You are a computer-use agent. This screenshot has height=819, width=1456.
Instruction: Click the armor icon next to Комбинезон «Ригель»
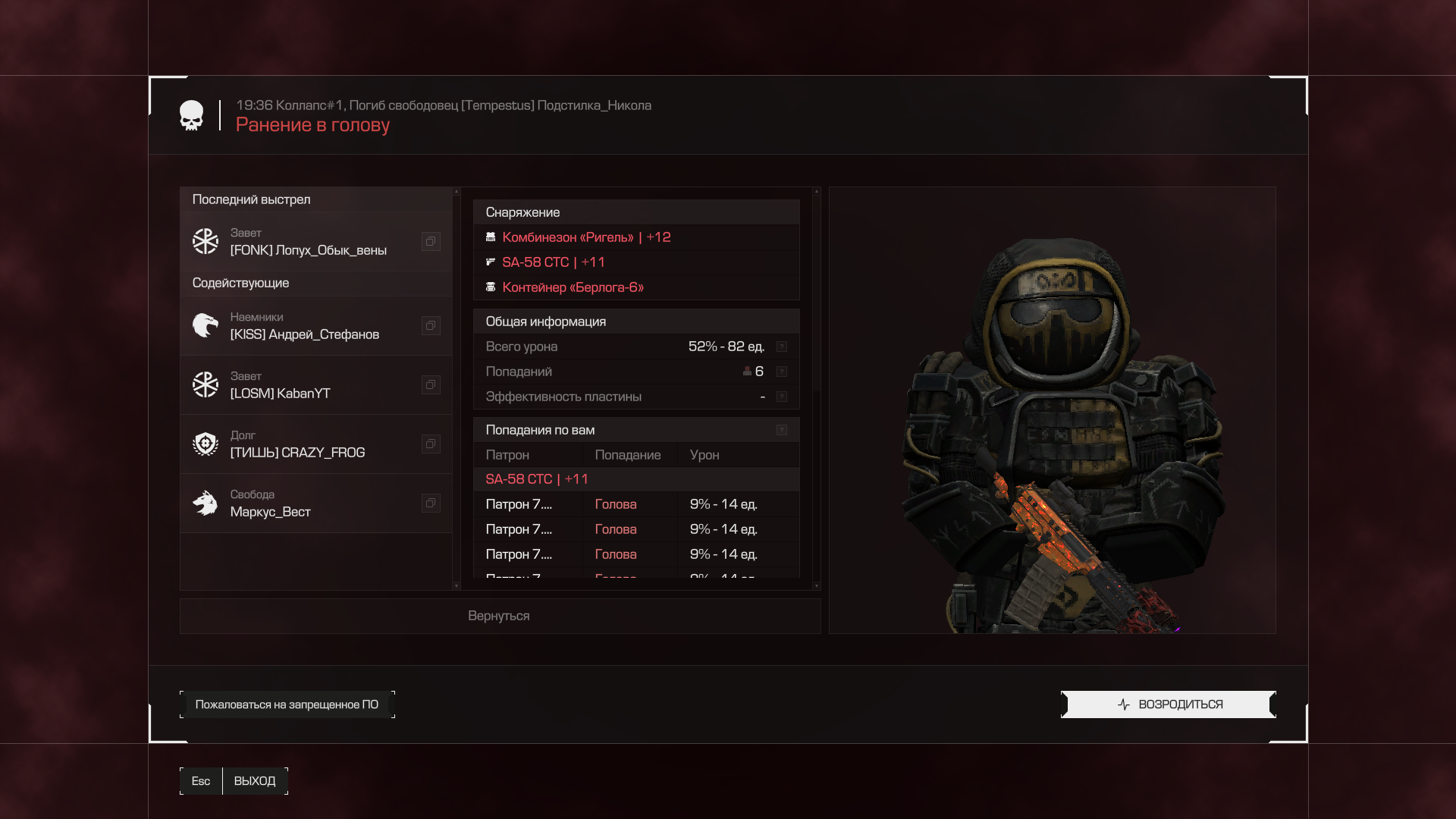[491, 237]
